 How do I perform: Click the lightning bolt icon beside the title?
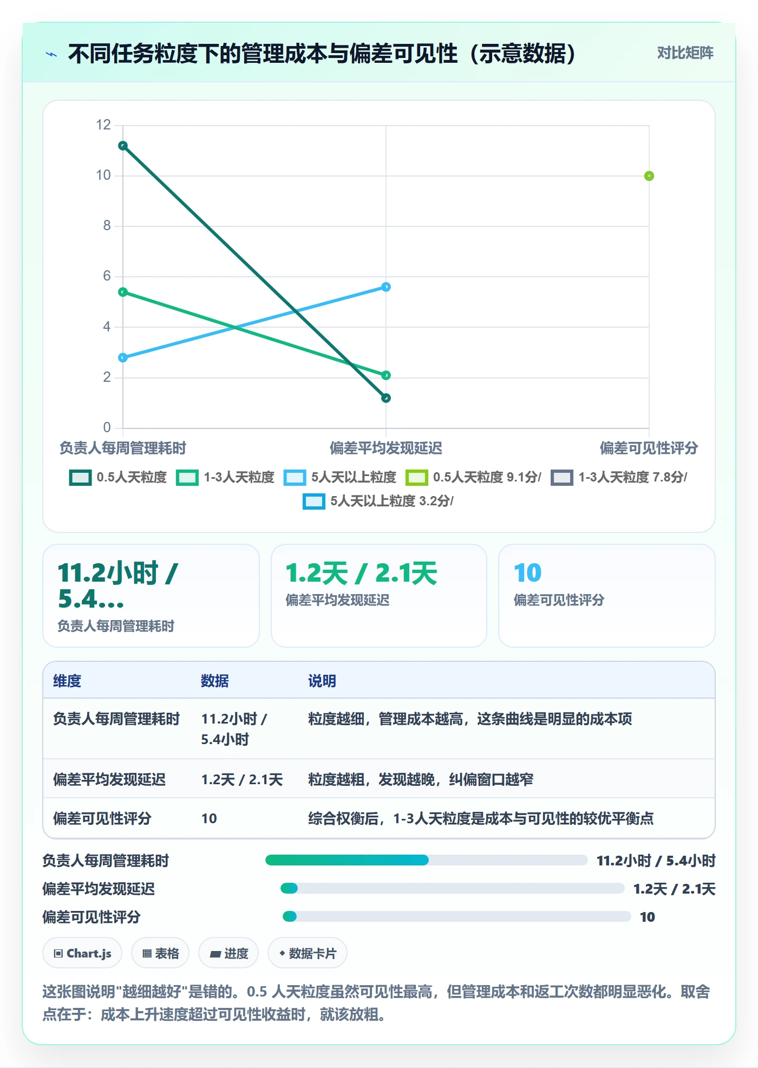51,54
